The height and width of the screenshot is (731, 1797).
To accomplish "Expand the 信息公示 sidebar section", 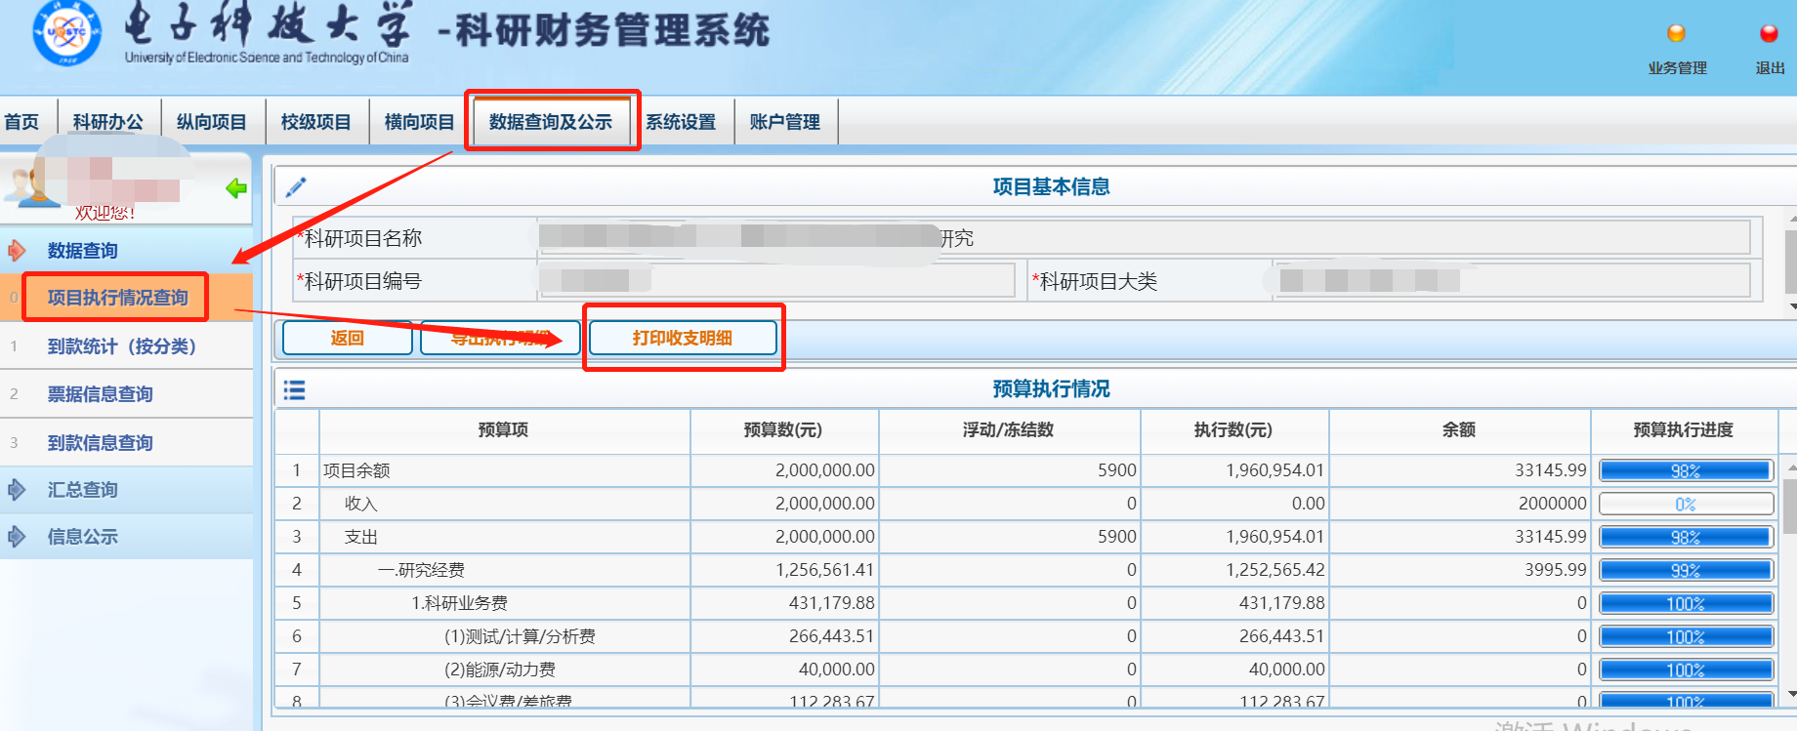I will point(126,537).
